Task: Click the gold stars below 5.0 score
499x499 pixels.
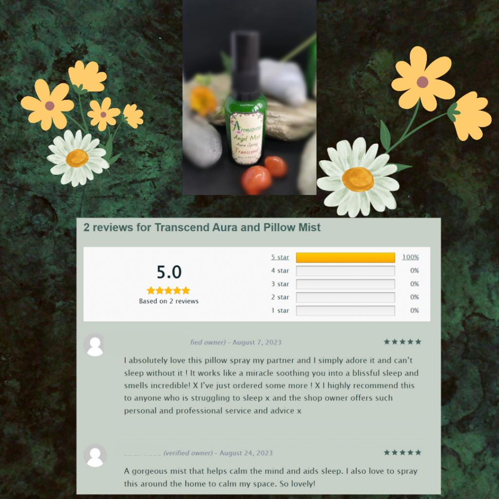Action: [x=168, y=290]
